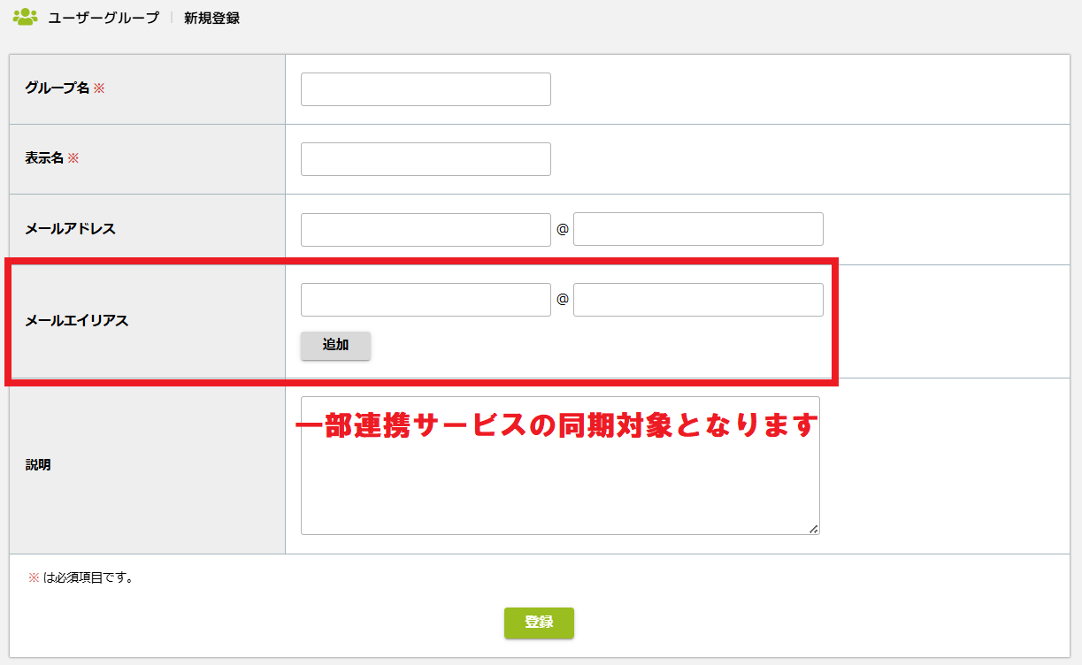Click the グループ名 label
1082x665 pixels.
(58, 88)
